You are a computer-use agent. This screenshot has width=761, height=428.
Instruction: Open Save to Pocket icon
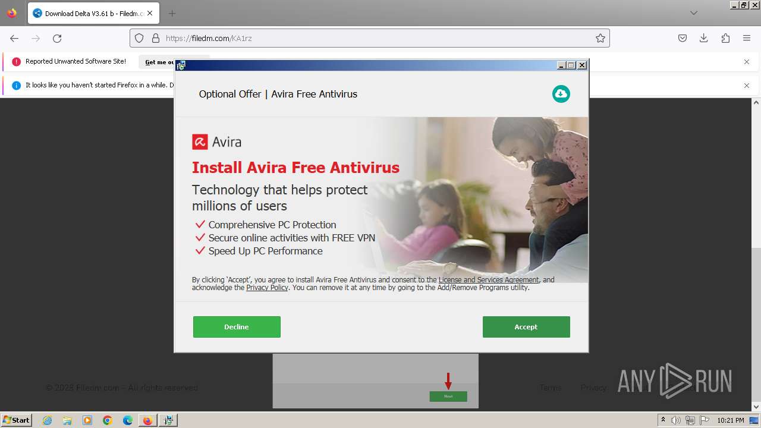683,38
